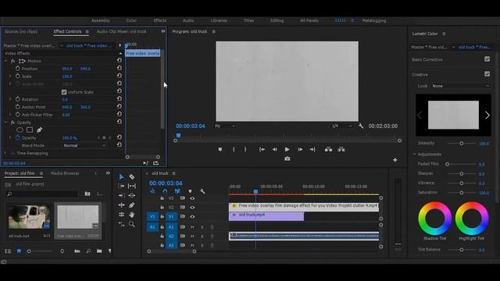Open the Effect Controls tab

[x=68, y=31]
